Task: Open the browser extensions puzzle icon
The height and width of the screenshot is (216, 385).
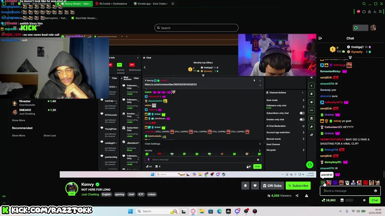Action: 364,11
